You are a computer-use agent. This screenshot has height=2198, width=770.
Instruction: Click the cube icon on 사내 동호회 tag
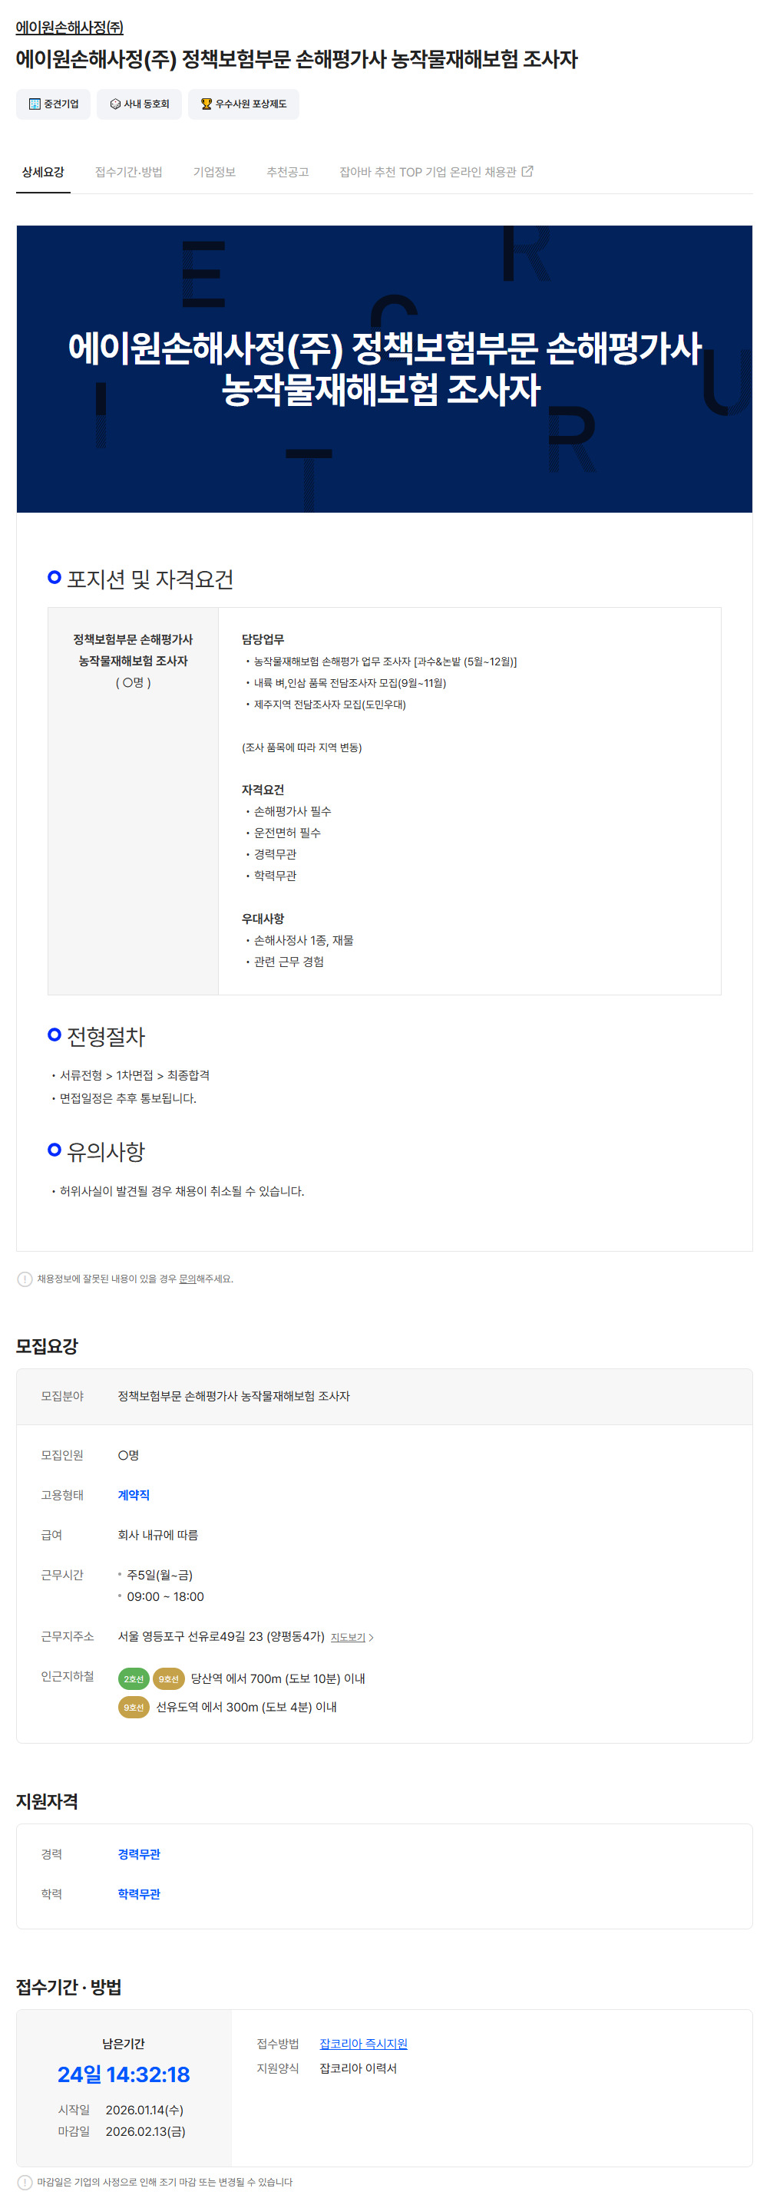coord(115,104)
